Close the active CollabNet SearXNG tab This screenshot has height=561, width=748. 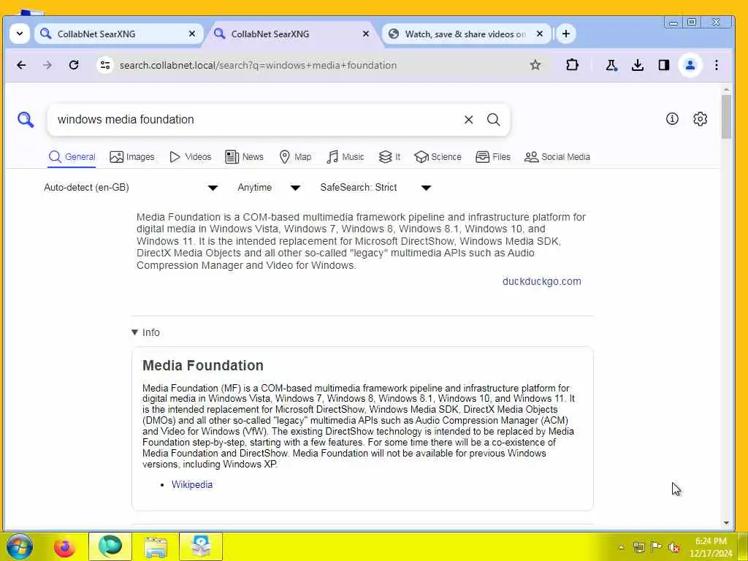tap(366, 34)
